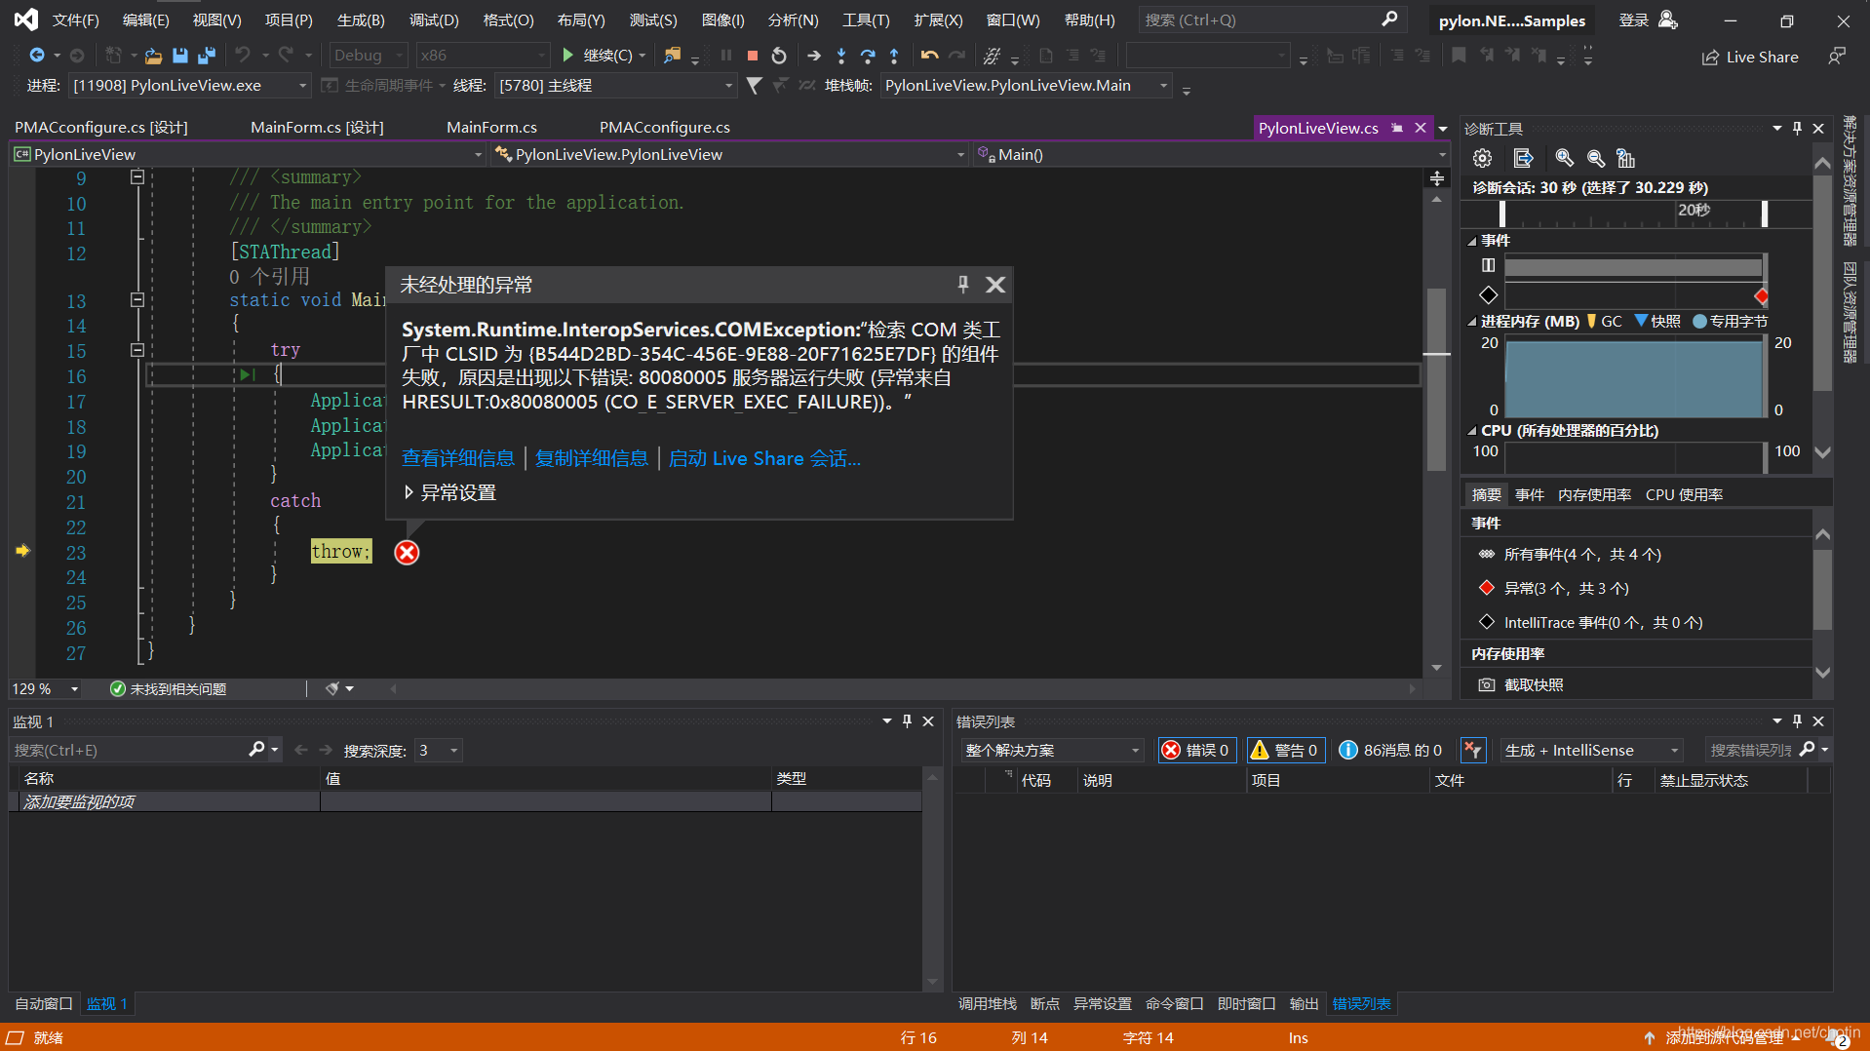
Task: Open the thread dropdown 5780
Action: (615, 86)
